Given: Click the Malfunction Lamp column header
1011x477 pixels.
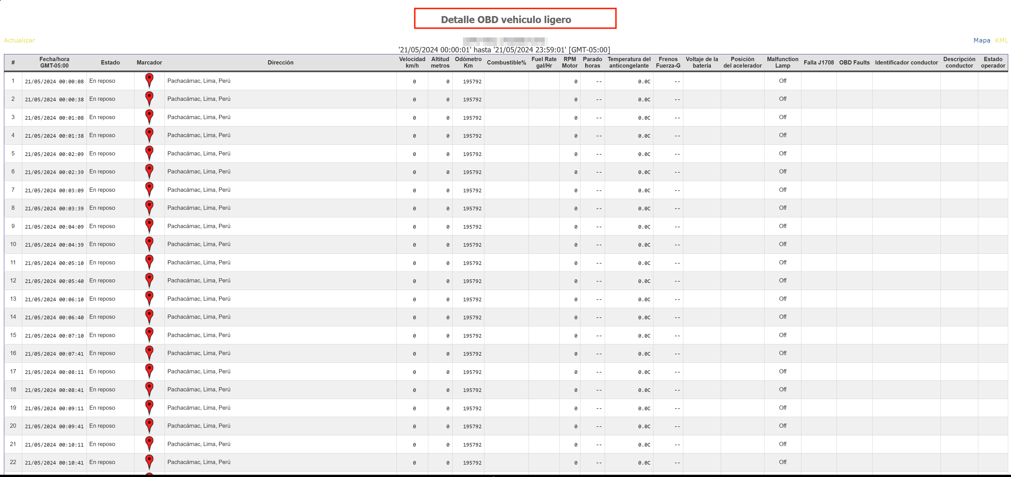Looking at the screenshot, I should point(782,63).
